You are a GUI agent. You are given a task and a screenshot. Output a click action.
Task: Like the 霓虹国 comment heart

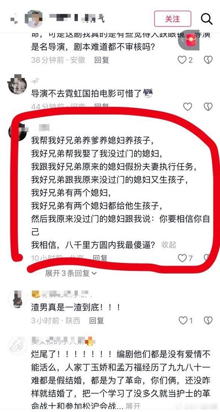pos(187,107)
